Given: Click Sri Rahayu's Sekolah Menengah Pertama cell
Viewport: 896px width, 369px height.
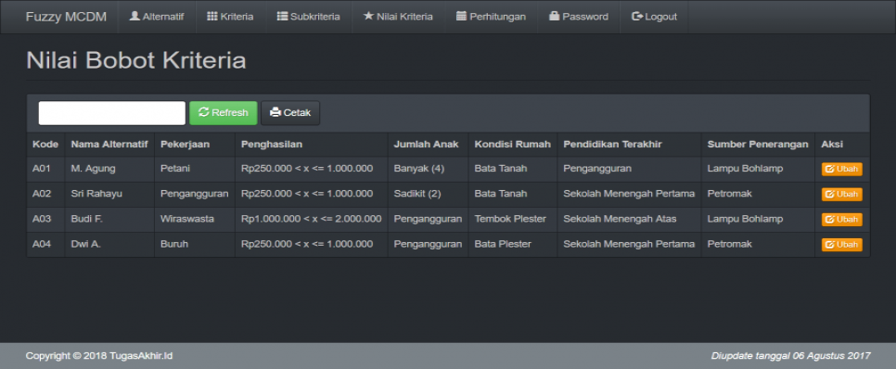Looking at the screenshot, I should [629, 194].
